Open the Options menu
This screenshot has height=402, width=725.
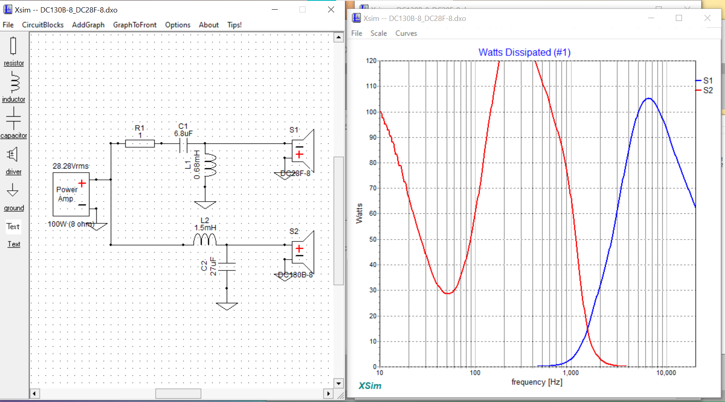(178, 25)
